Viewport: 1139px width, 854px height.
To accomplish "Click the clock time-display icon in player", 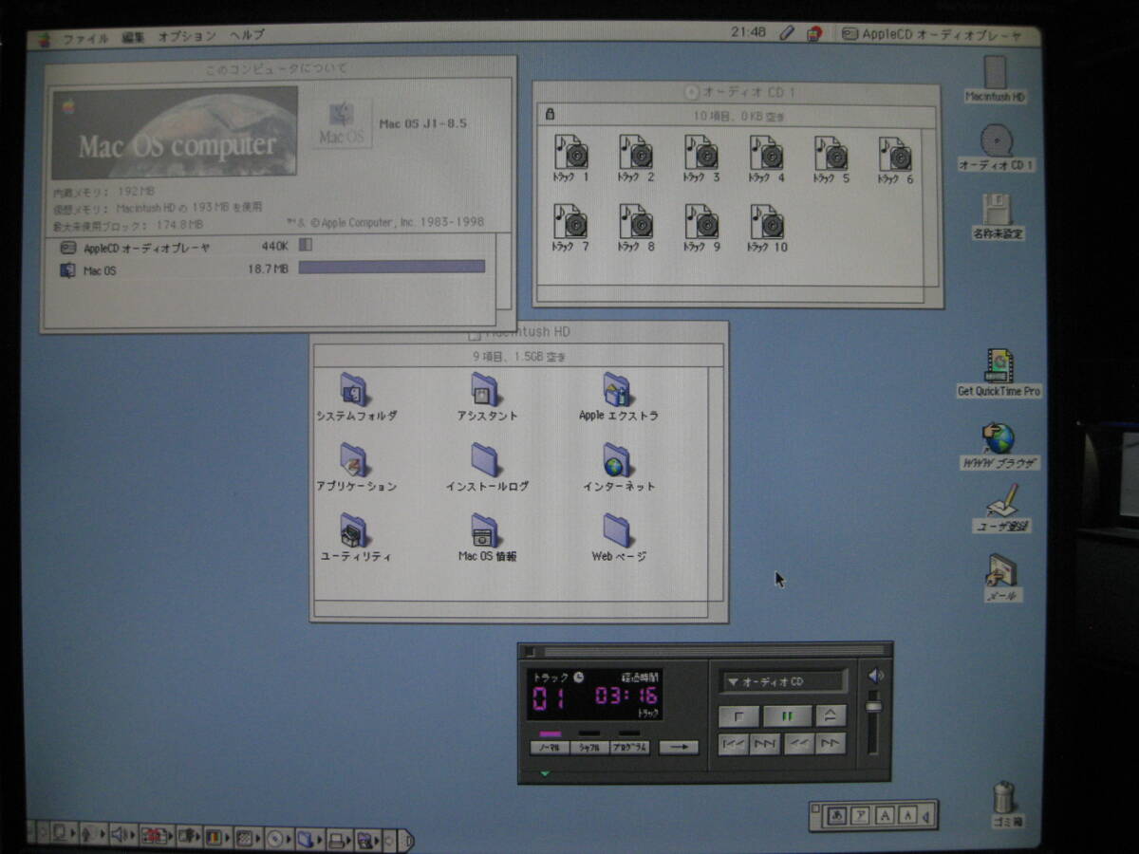I will 578,678.
